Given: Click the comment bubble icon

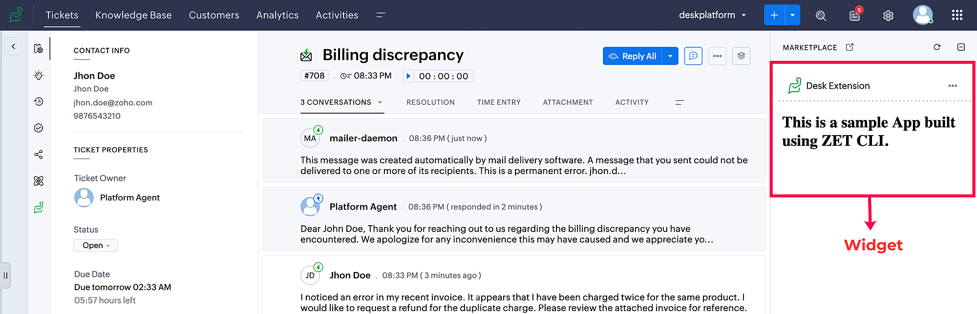Looking at the screenshot, I should coord(693,56).
